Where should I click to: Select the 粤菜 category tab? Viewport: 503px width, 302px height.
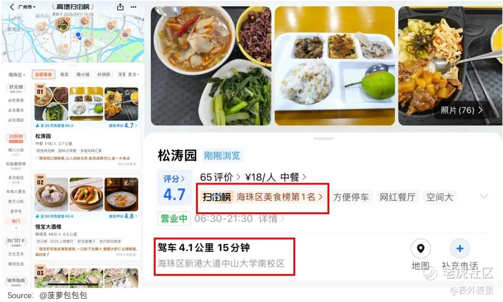[64, 74]
